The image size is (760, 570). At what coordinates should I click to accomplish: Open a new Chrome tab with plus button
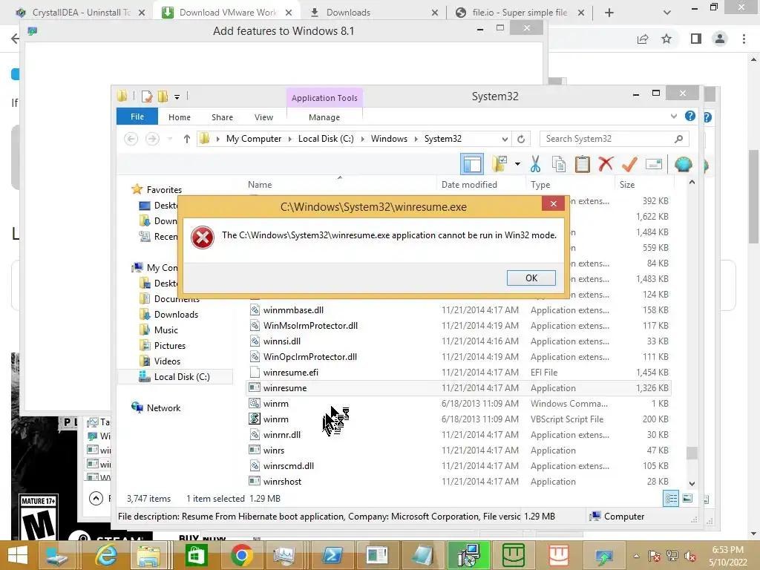point(609,13)
